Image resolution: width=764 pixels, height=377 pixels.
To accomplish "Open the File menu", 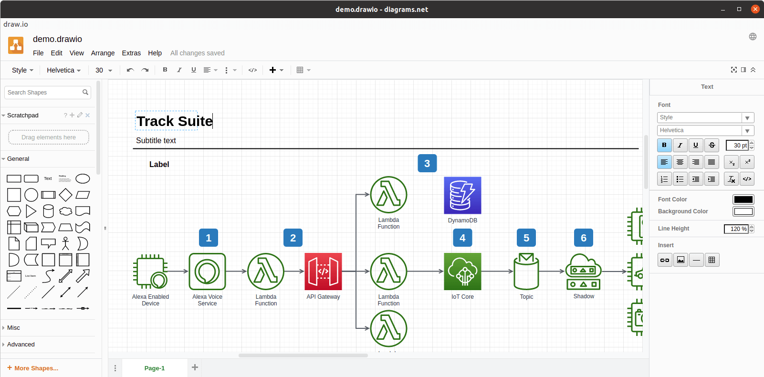I will tap(38, 53).
